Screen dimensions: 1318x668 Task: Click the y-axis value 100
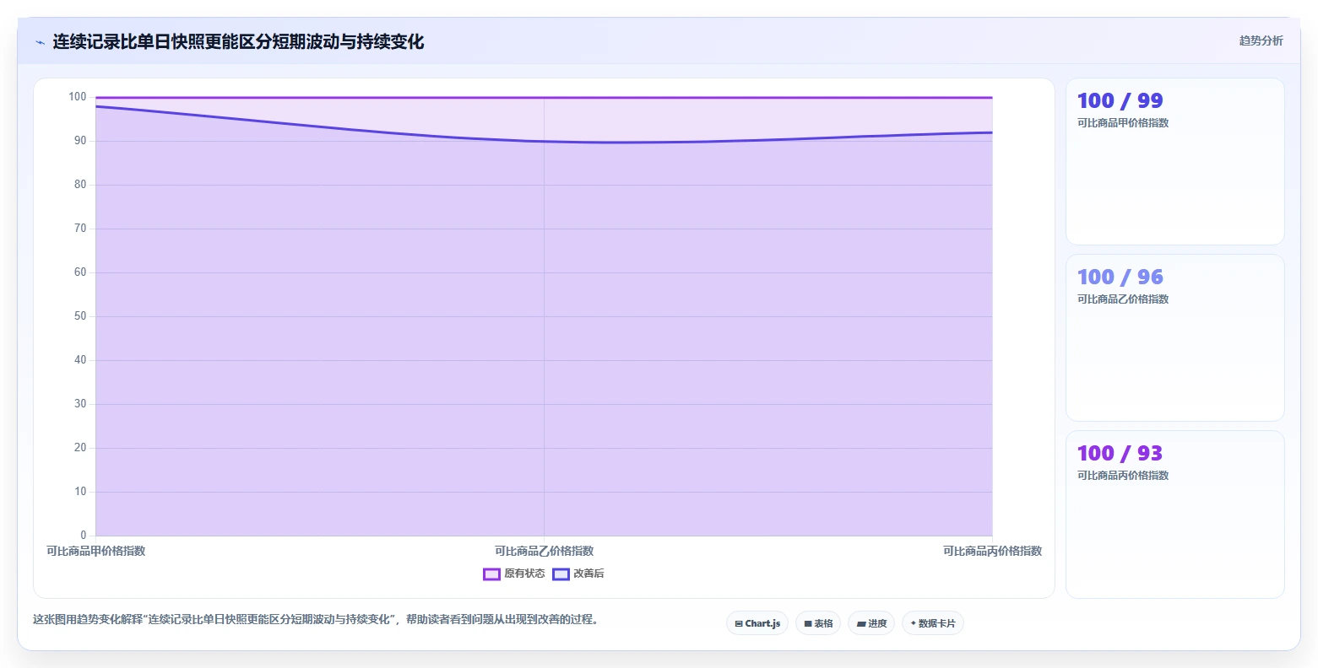pos(78,97)
